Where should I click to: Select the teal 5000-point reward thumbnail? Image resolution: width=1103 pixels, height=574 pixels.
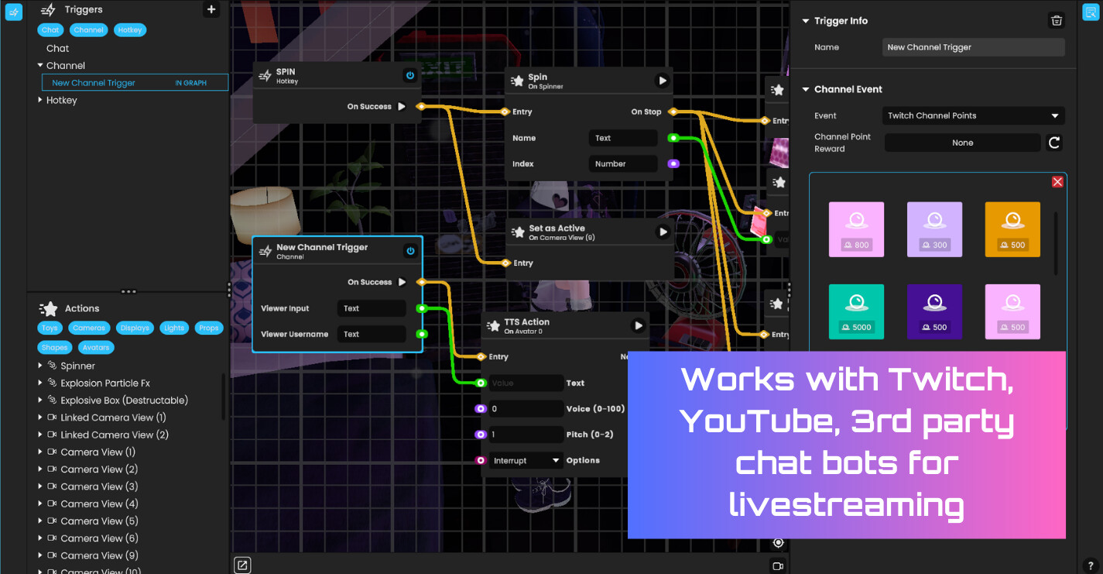click(x=856, y=311)
